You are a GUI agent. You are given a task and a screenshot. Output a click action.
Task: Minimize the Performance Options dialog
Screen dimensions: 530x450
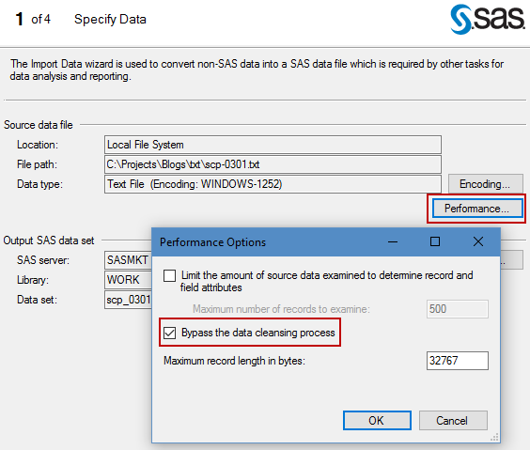[393, 241]
